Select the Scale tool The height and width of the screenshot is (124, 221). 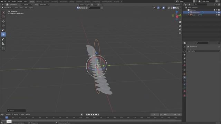pos(3,30)
